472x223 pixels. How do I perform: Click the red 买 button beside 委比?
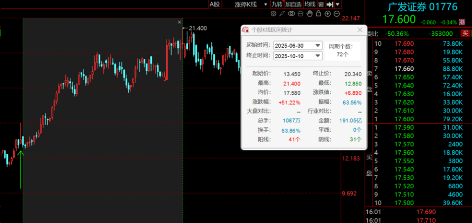[465, 34]
